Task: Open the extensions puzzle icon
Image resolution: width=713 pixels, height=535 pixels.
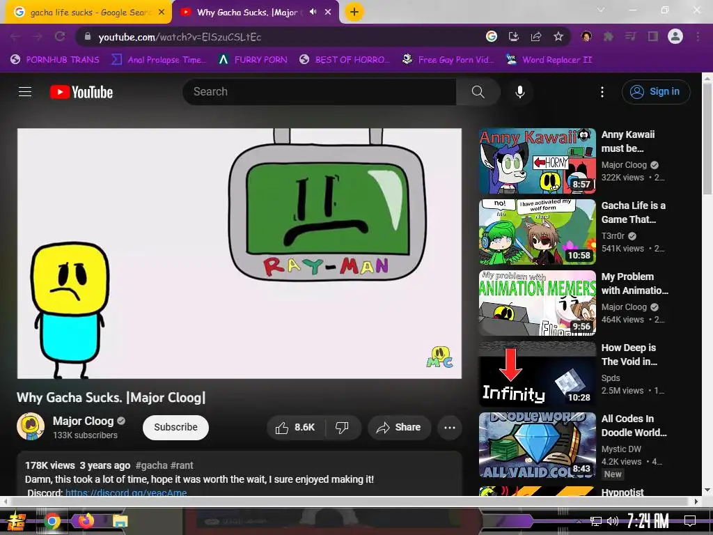Action: [609, 37]
